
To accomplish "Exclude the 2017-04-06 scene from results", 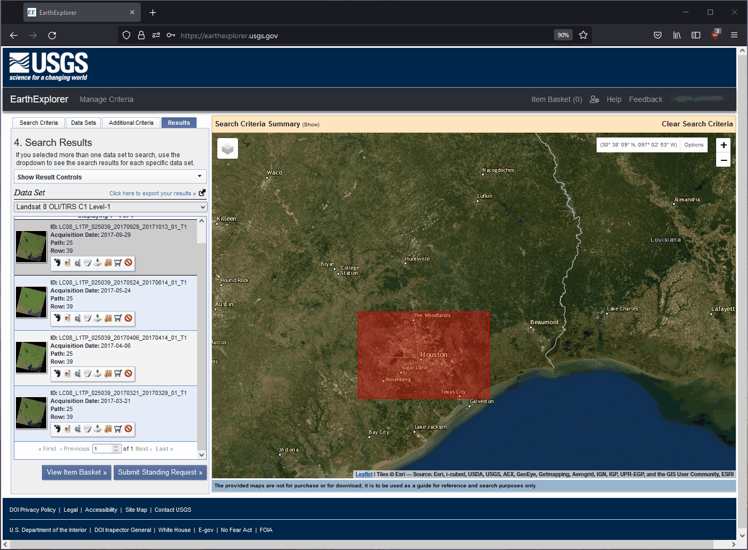I will pos(128,373).
